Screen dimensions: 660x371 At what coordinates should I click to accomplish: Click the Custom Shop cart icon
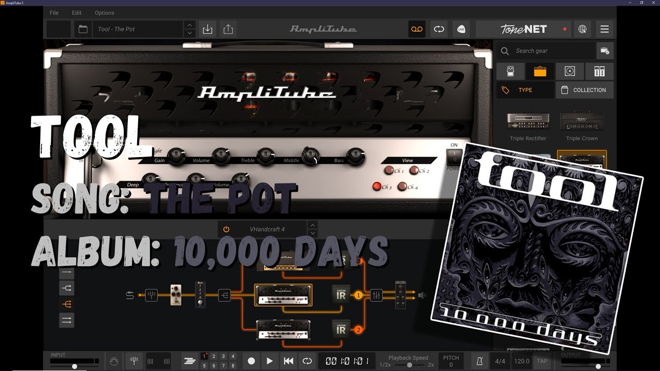[x=605, y=51]
